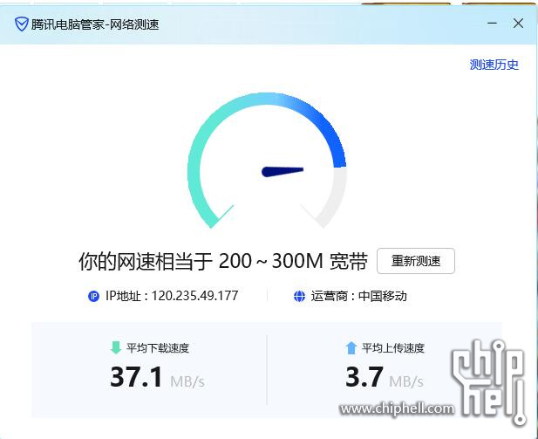Click the 37.1 download speed value

(136, 377)
